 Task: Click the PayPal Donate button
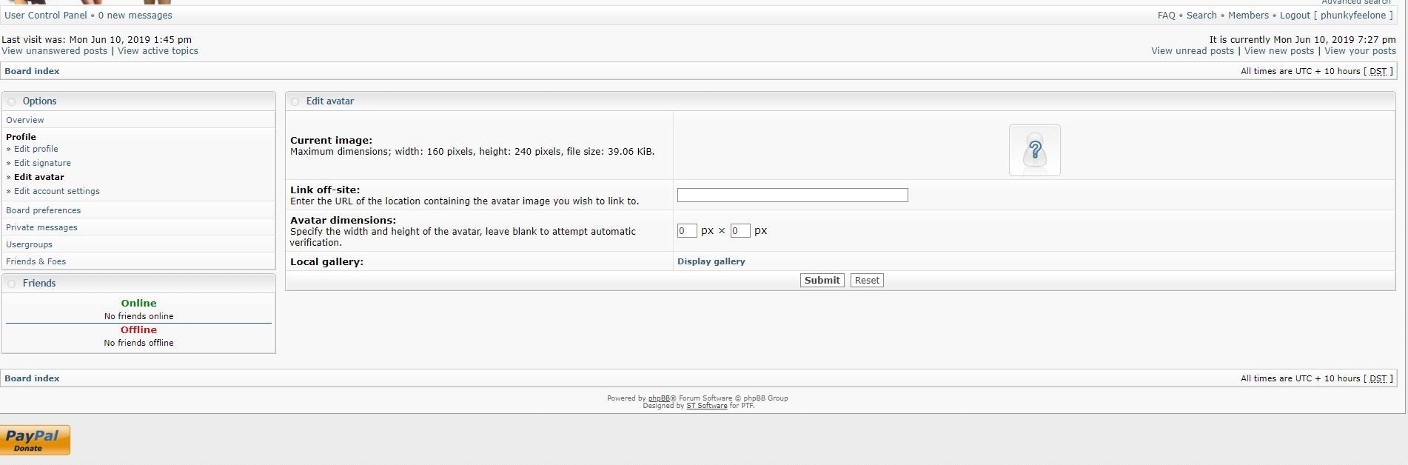coord(35,440)
